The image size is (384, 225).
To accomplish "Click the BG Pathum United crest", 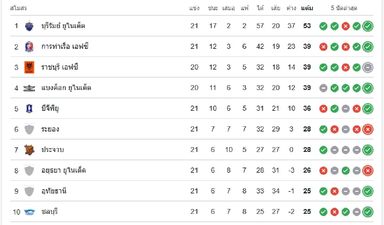I will coord(29,109).
